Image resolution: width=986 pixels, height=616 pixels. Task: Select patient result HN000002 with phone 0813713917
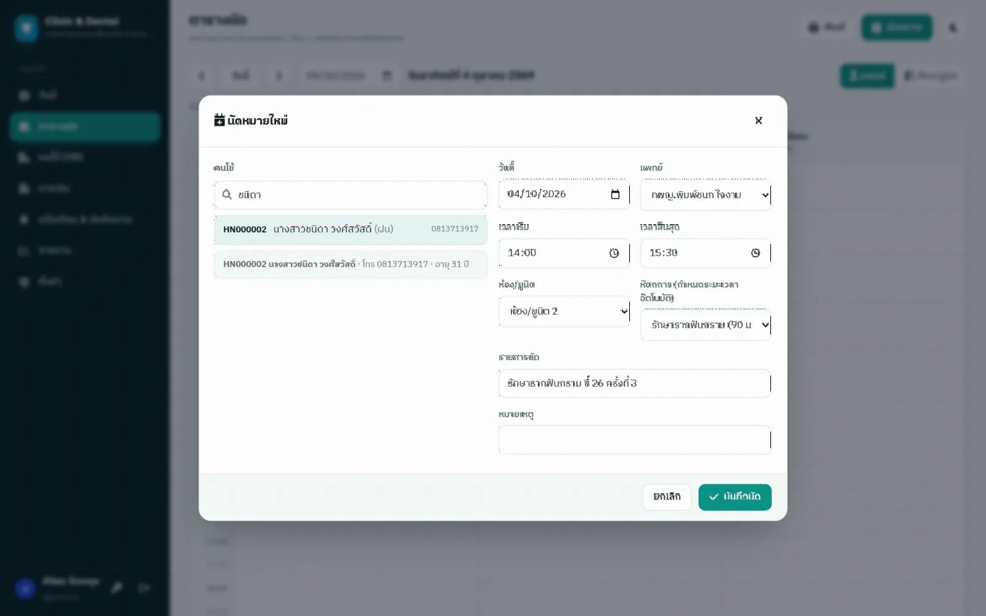click(350, 229)
